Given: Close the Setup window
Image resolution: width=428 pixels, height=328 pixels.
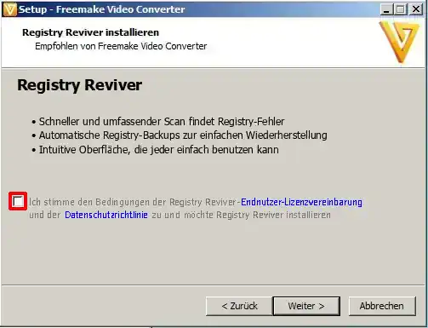Looking at the screenshot, I should [416, 9].
